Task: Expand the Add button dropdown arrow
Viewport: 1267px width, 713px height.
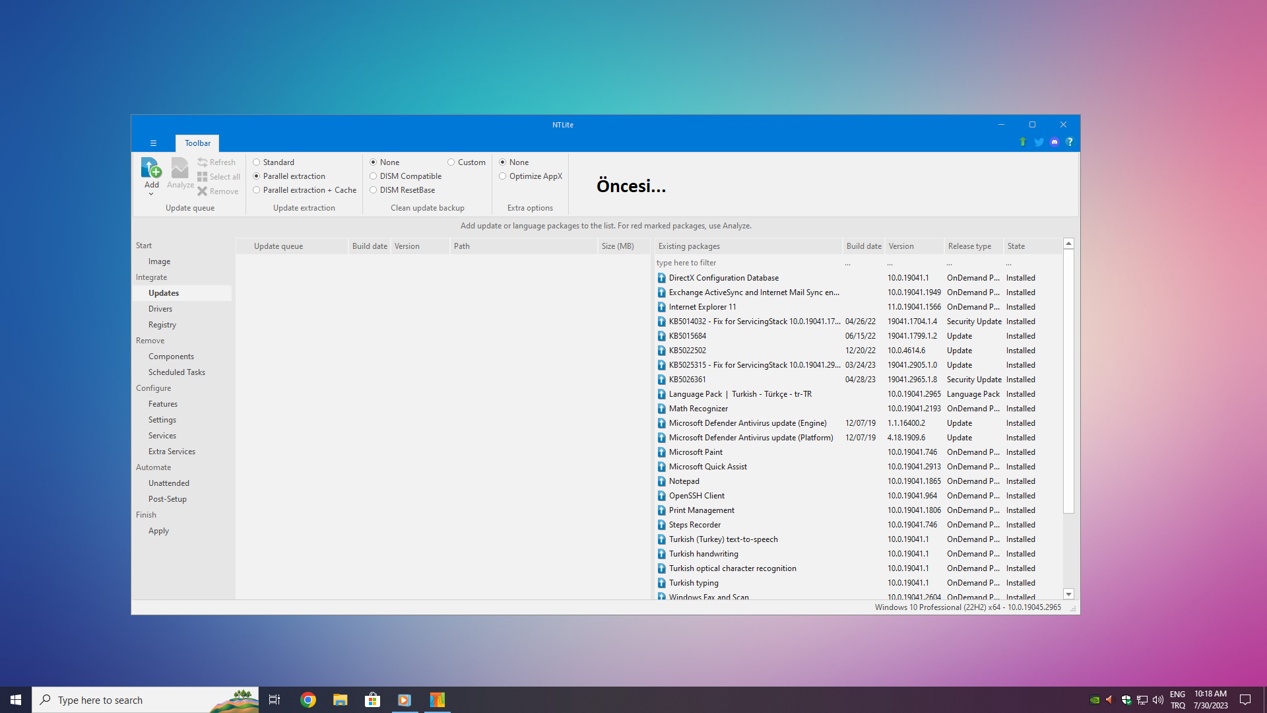Action: 151,194
